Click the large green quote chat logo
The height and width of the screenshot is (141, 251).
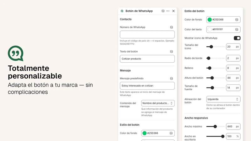tap(16, 53)
